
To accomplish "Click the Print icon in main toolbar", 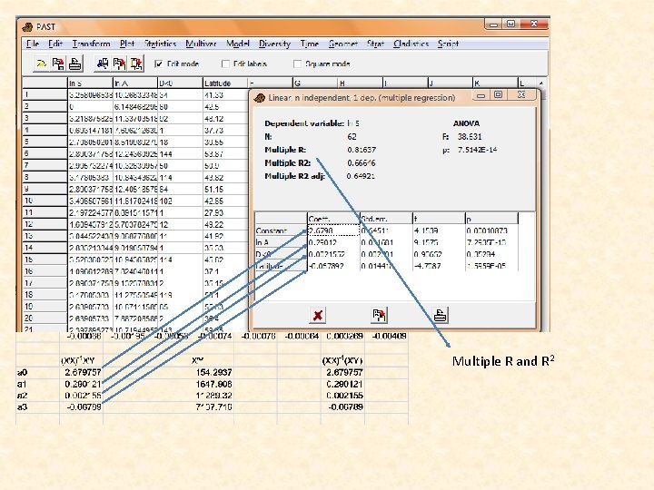I will 75,64.
